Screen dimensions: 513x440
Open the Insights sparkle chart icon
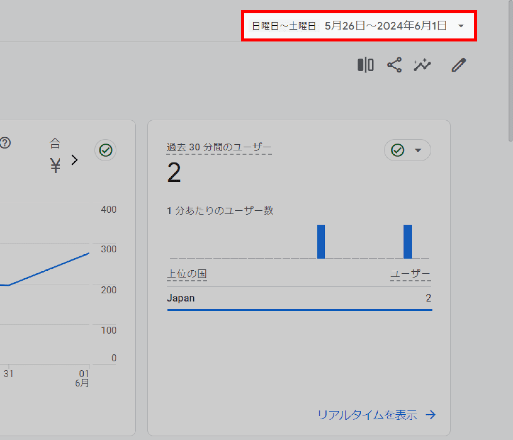pos(422,65)
